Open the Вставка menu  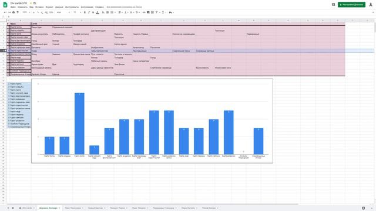click(39, 7)
